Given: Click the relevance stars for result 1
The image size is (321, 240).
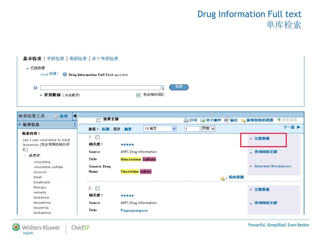Looking at the screenshot, I should click(127, 145).
